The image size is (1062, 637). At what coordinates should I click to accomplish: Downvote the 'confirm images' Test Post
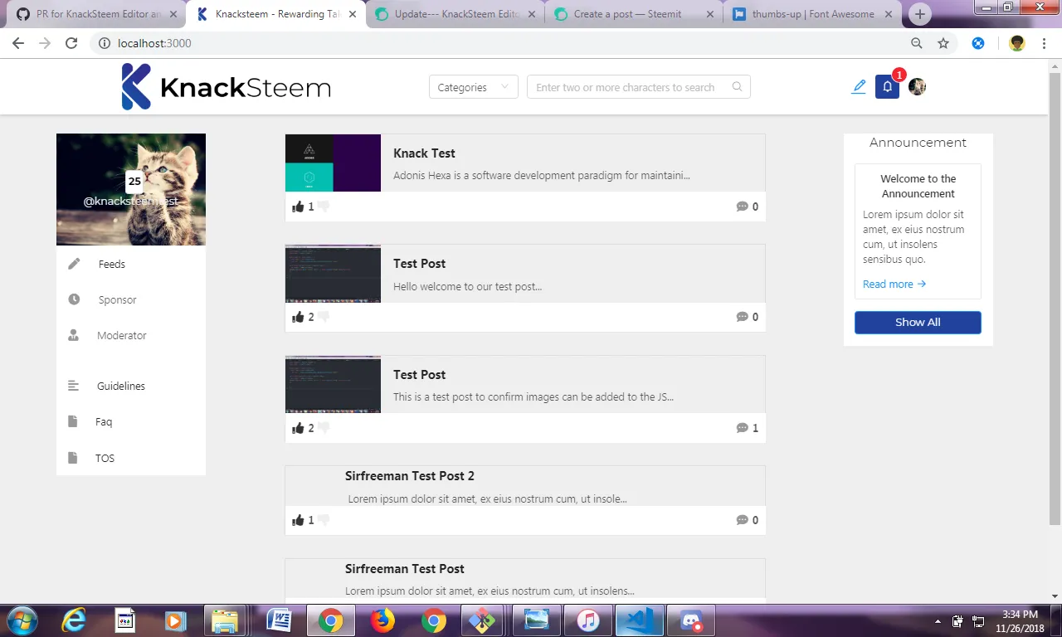click(323, 428)
